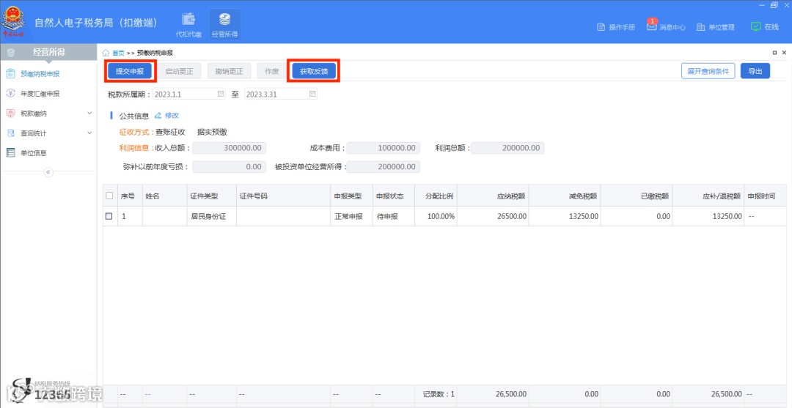Screen dimensions: 792x408
Task: Expand the 税款缴纳 sidebar menu
Action: coord(48,114)
